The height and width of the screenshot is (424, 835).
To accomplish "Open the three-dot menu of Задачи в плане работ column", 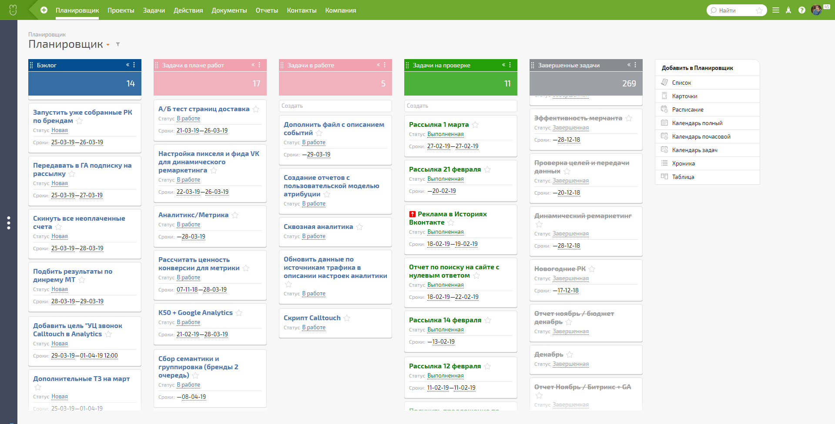I will 259,65.
